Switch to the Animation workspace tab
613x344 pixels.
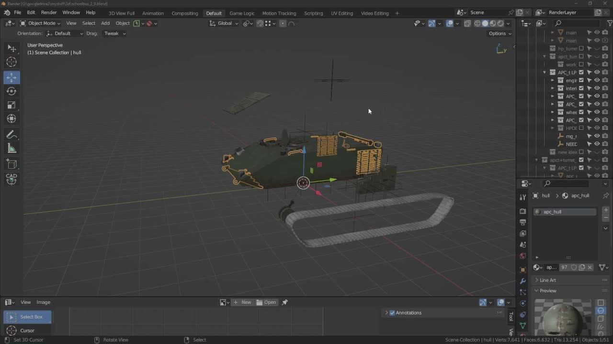pyautogui.click(x=153, y=13)
